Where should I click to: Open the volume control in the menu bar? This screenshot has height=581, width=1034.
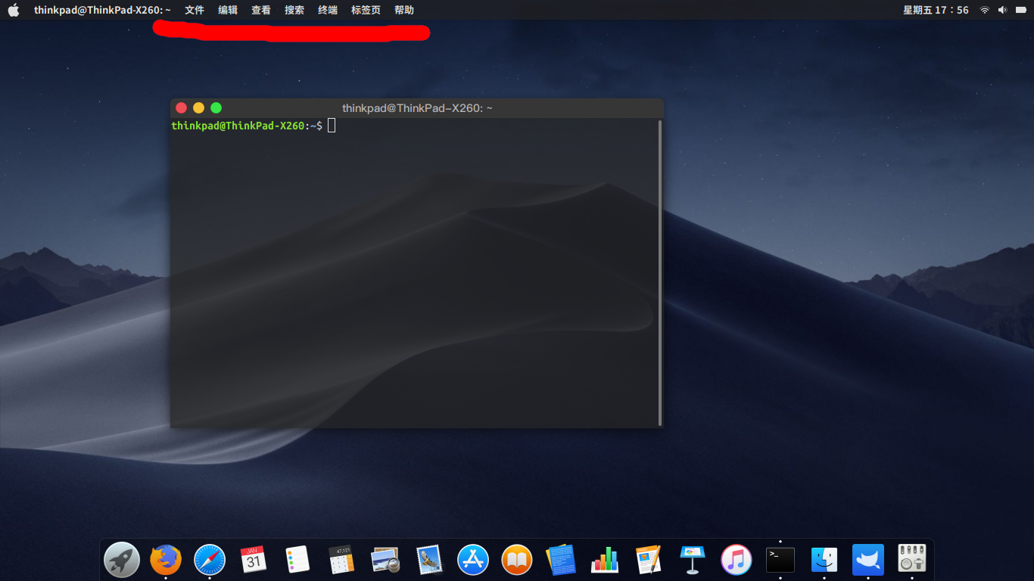click(x=1001, y=10)
